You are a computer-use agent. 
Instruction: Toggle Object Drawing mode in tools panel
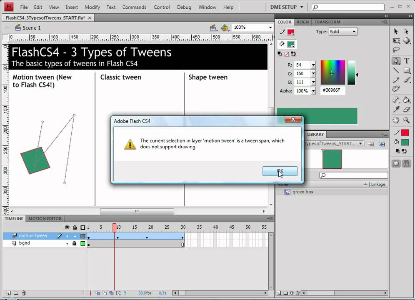pos(396,163)
